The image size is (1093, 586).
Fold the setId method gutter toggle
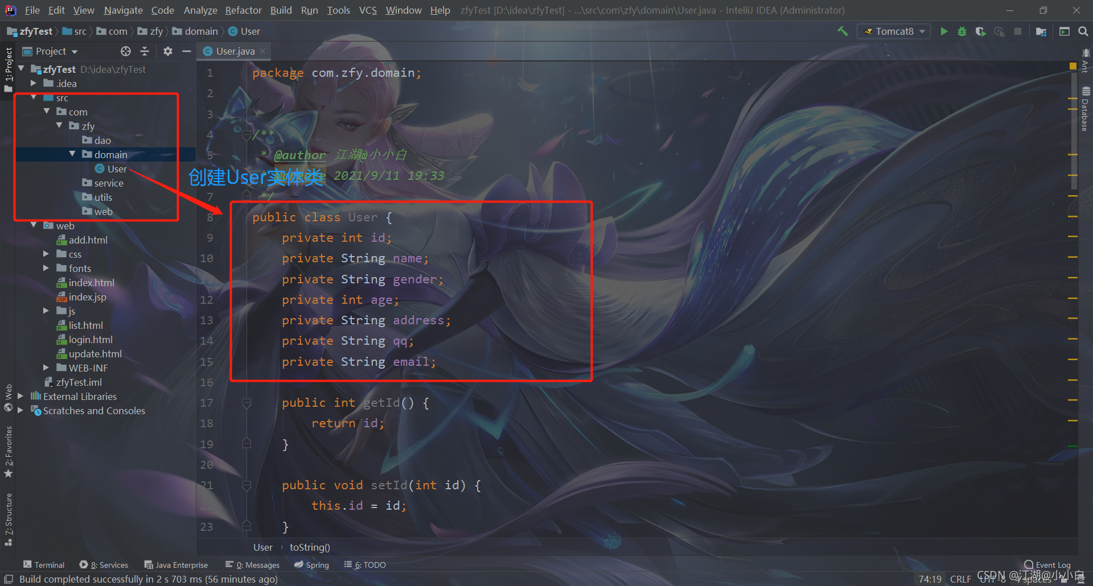[246, 486]
